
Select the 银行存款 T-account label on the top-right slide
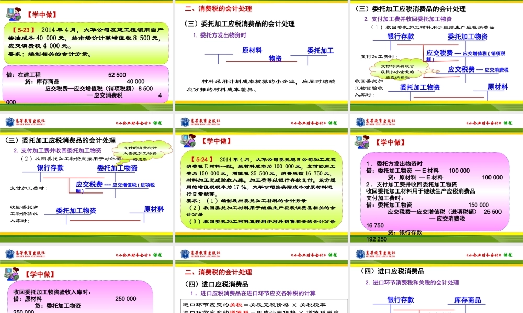pos(400,35)
